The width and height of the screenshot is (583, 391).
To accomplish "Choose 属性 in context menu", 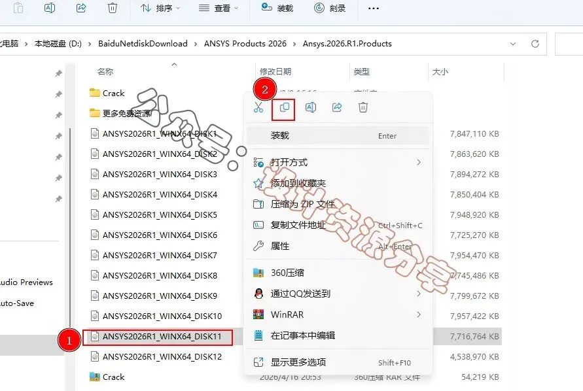I will click(x=338, y=246).
